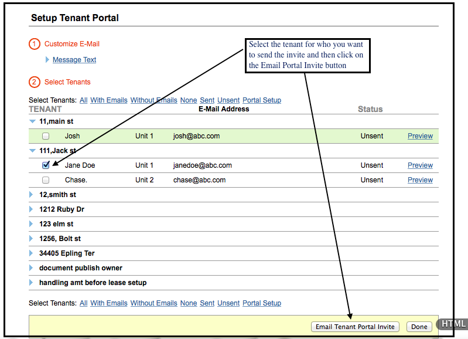
Task: Click the josh@abc.com email address
Action: tap(196, 136)
